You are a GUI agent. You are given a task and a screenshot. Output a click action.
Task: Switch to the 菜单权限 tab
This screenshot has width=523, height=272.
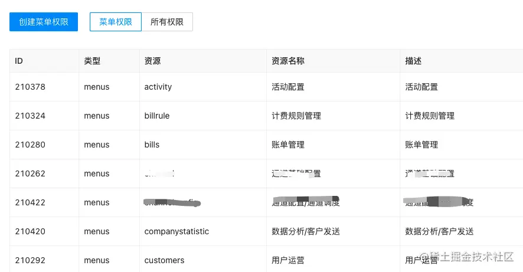(116, 22)
